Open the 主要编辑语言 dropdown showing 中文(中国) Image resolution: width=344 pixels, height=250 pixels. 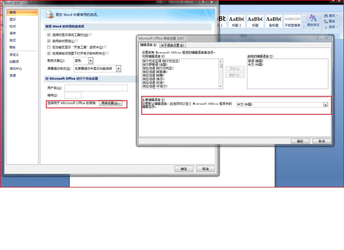[x=282, y=105]
